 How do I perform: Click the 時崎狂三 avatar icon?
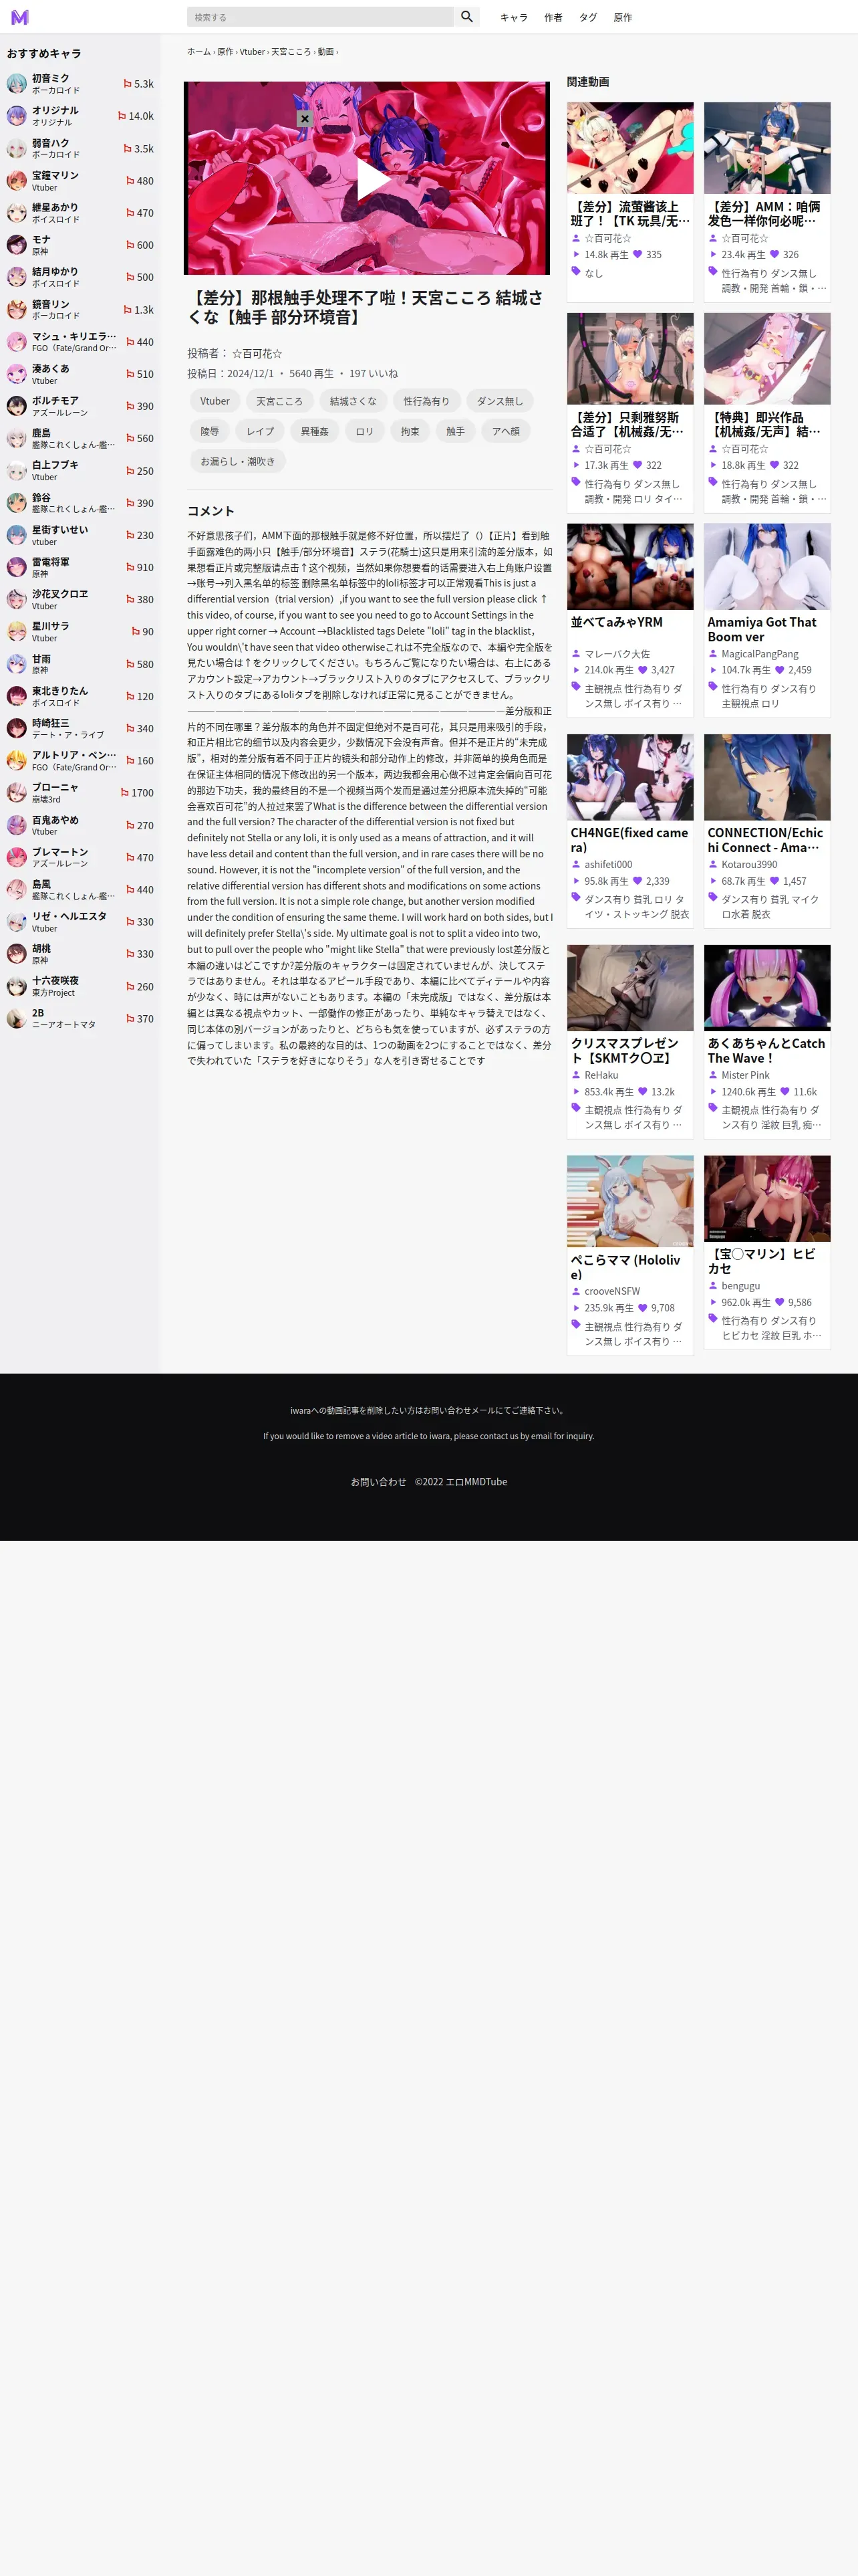pyautogui.click(x=17, y=728)
